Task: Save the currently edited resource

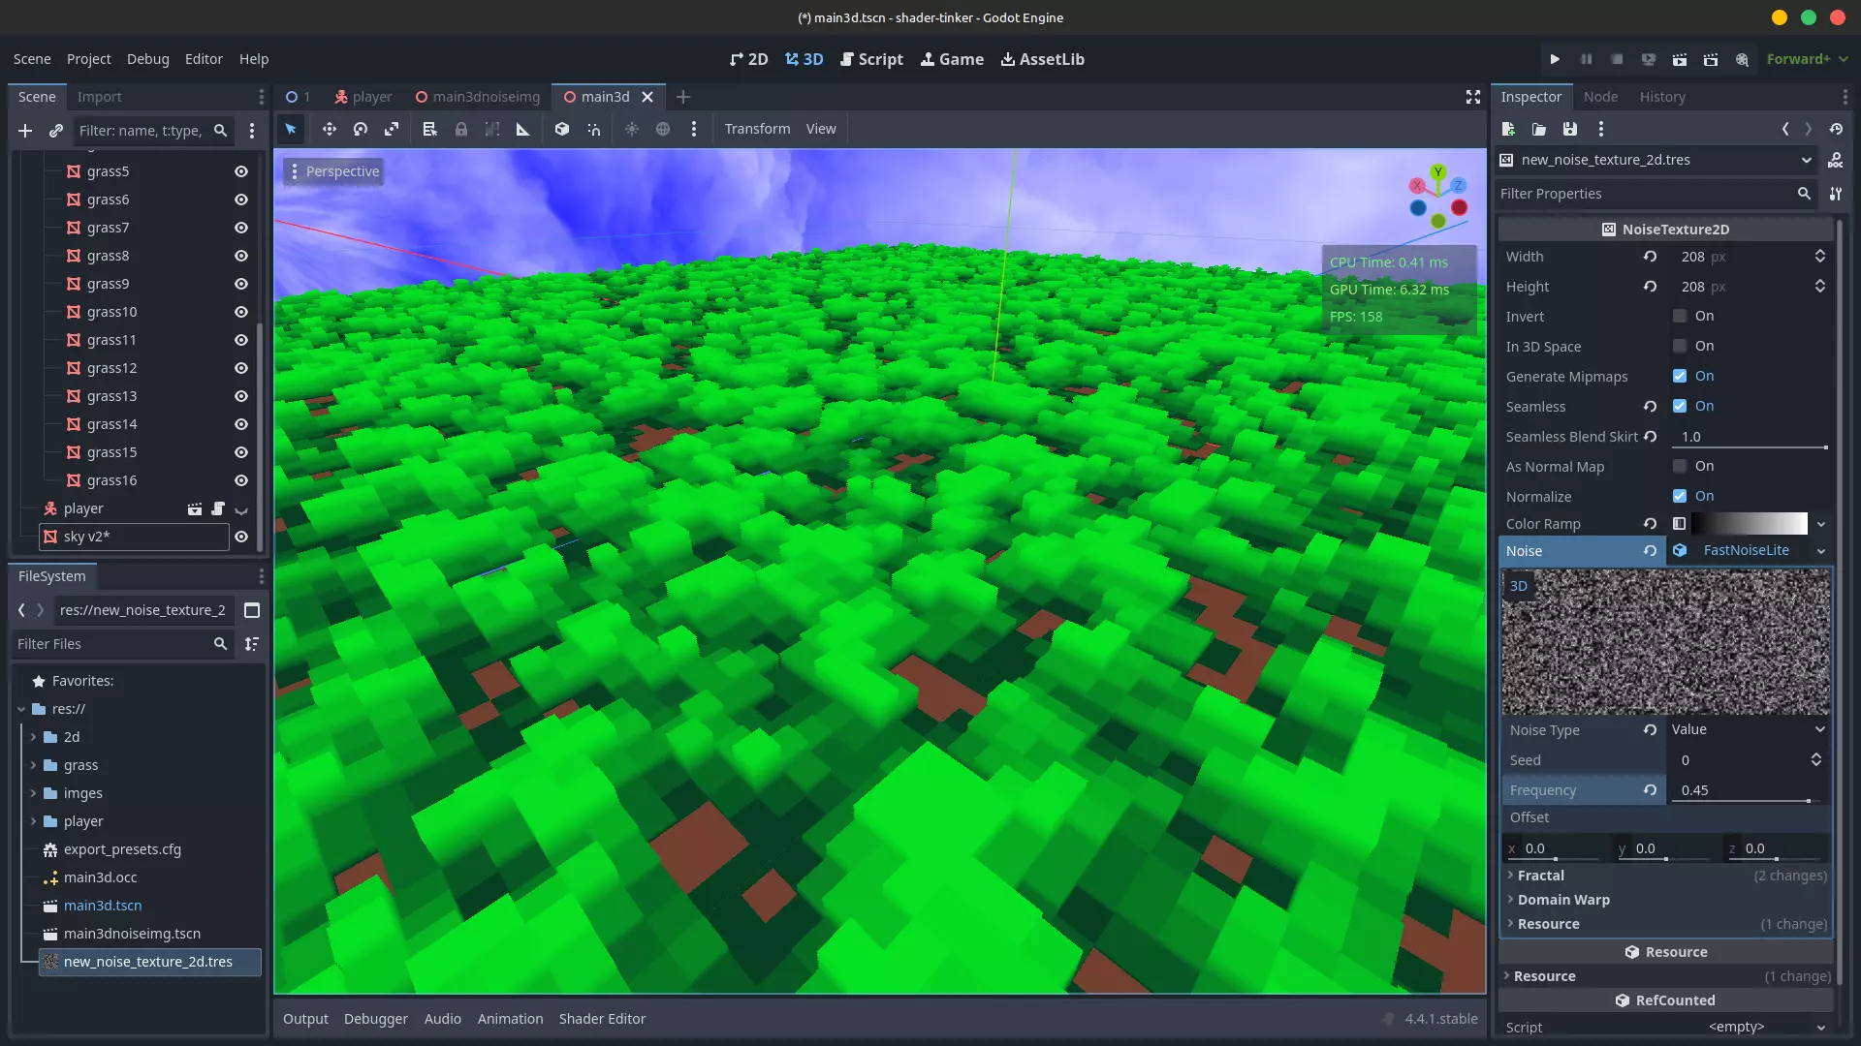Action: (x=1570, y=129)
